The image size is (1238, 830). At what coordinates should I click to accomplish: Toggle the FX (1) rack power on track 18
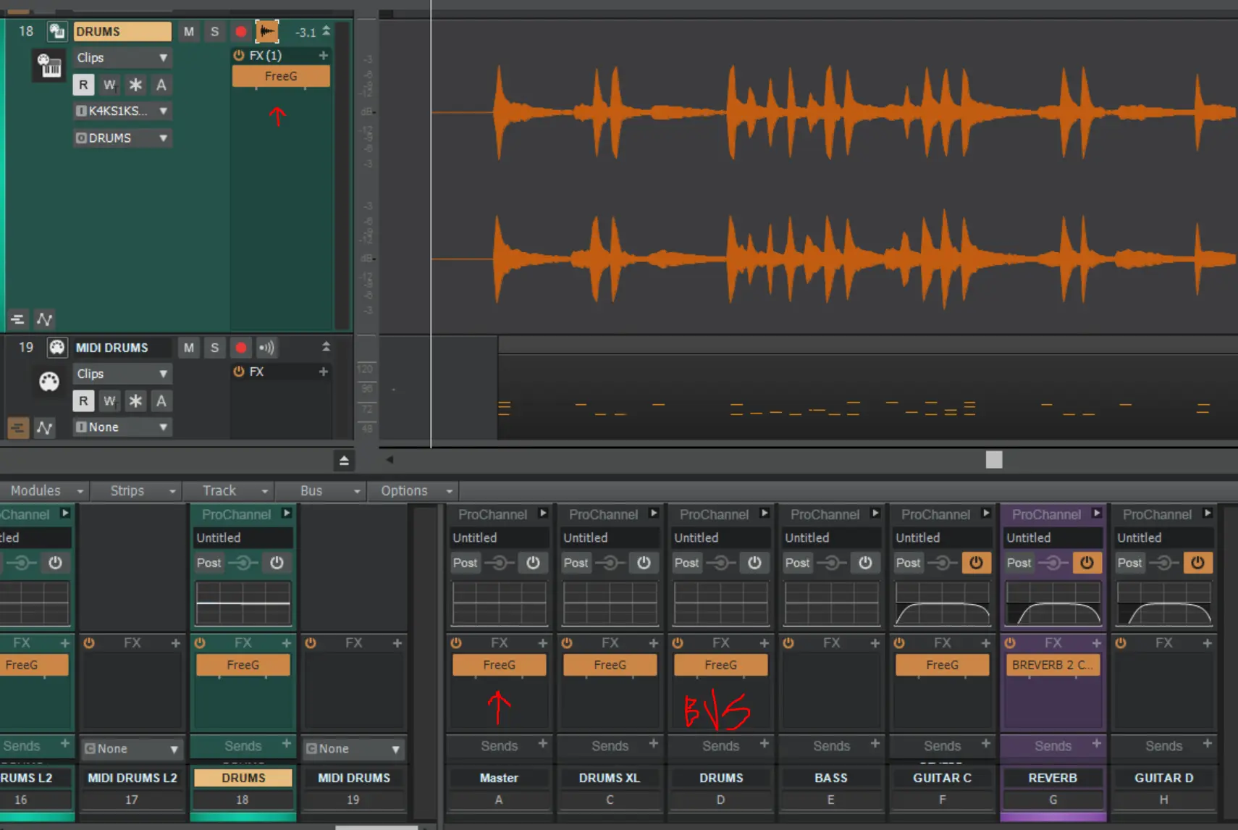pos(239,55)
